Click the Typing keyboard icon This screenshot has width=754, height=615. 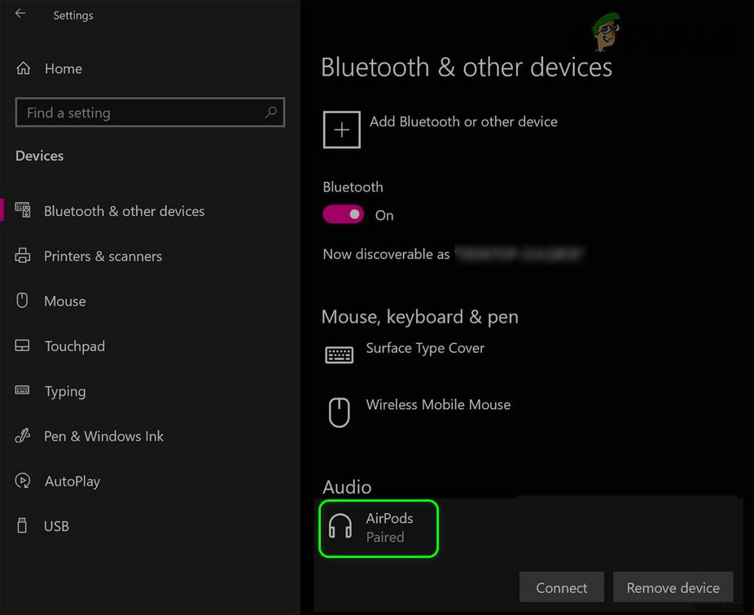pyautogui.click(x=22, y=390)
